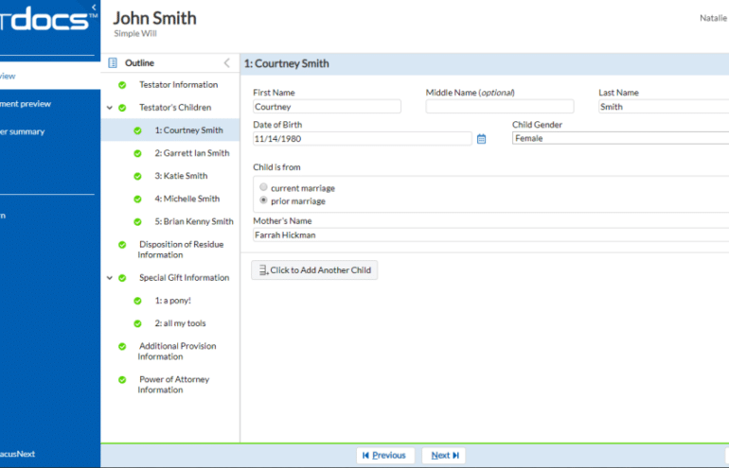Screen dimensions: 729x468
Task: Open Disposition of Residue Information
Action: point(181,250)
